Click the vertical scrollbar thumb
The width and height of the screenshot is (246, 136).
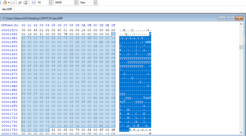click(x=241, y=47)
